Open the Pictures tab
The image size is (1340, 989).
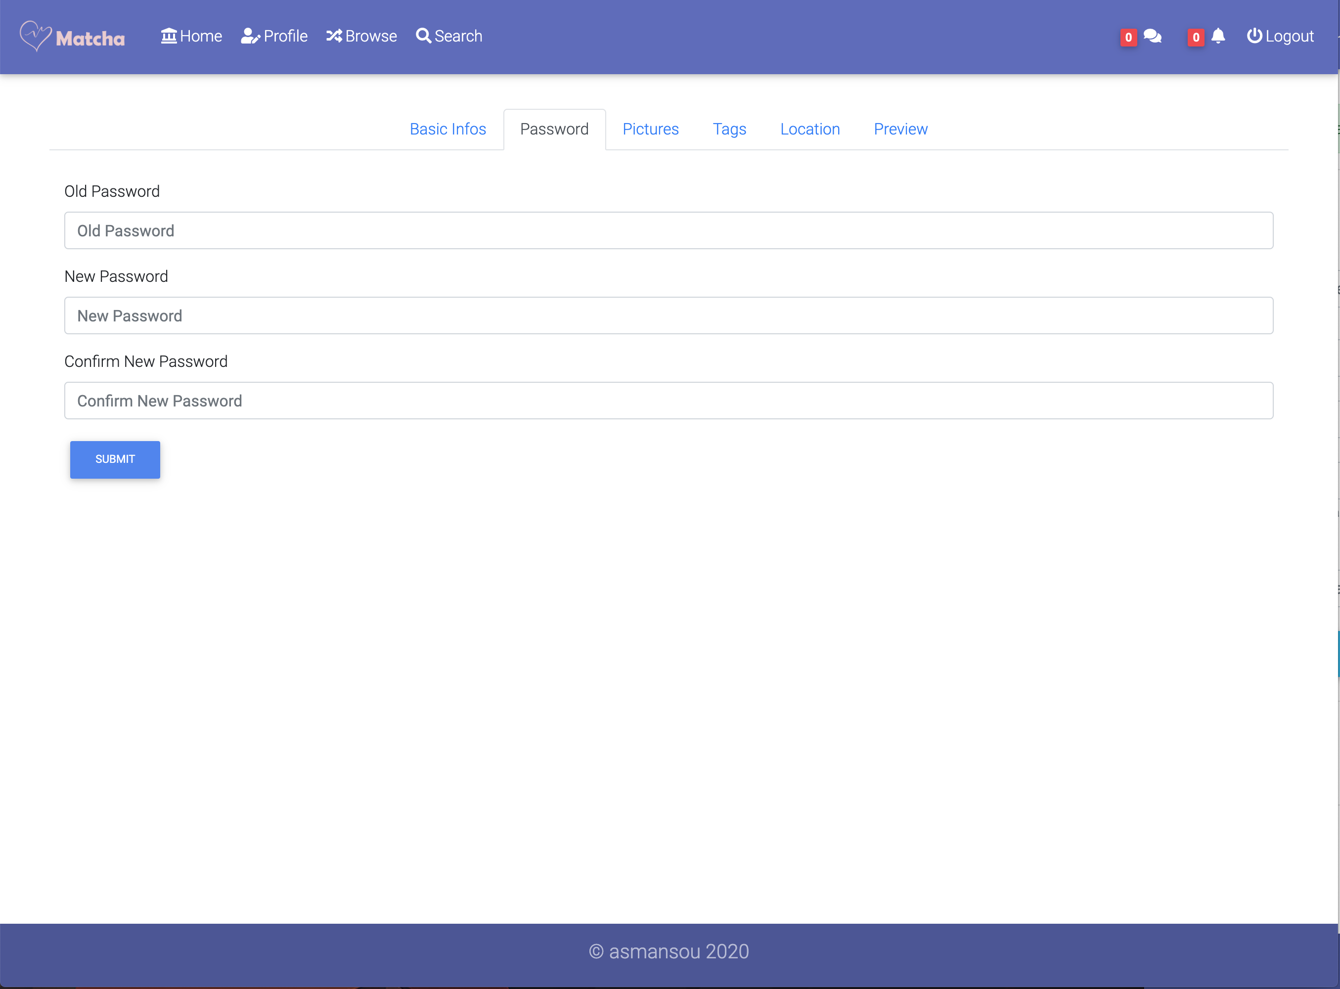(x=651, y=130)
